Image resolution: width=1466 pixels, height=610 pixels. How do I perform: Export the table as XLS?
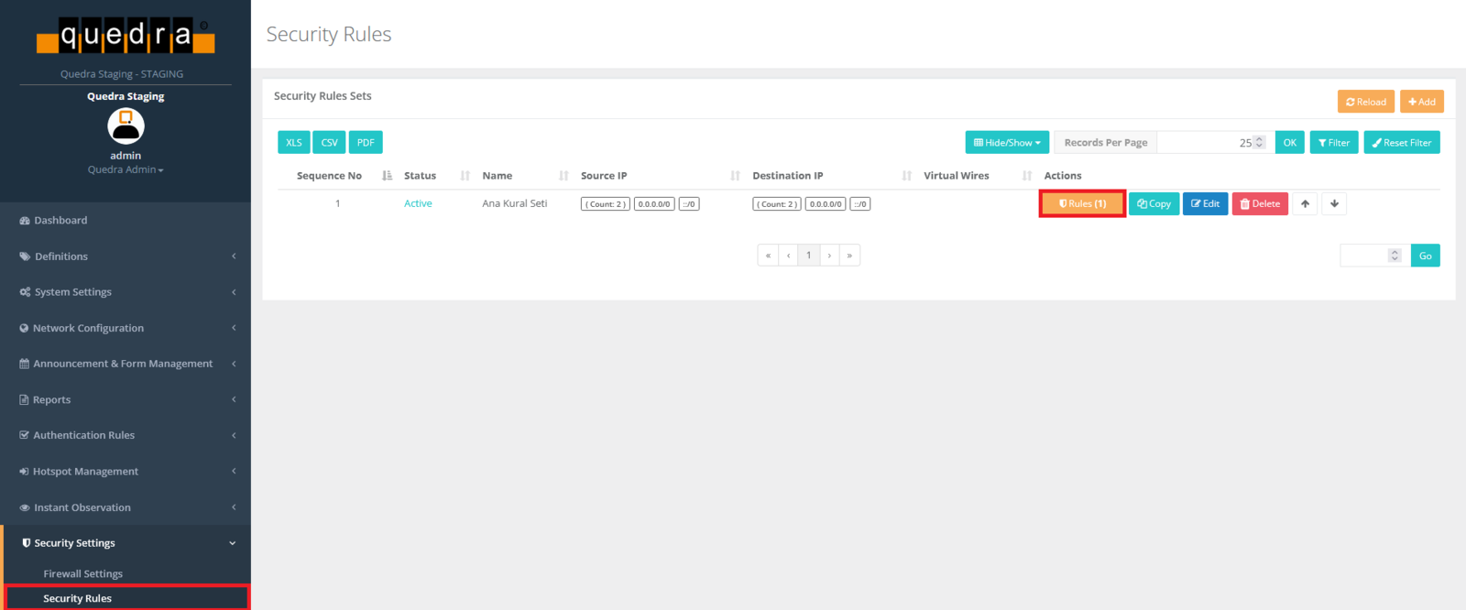[x=293, y=143]
